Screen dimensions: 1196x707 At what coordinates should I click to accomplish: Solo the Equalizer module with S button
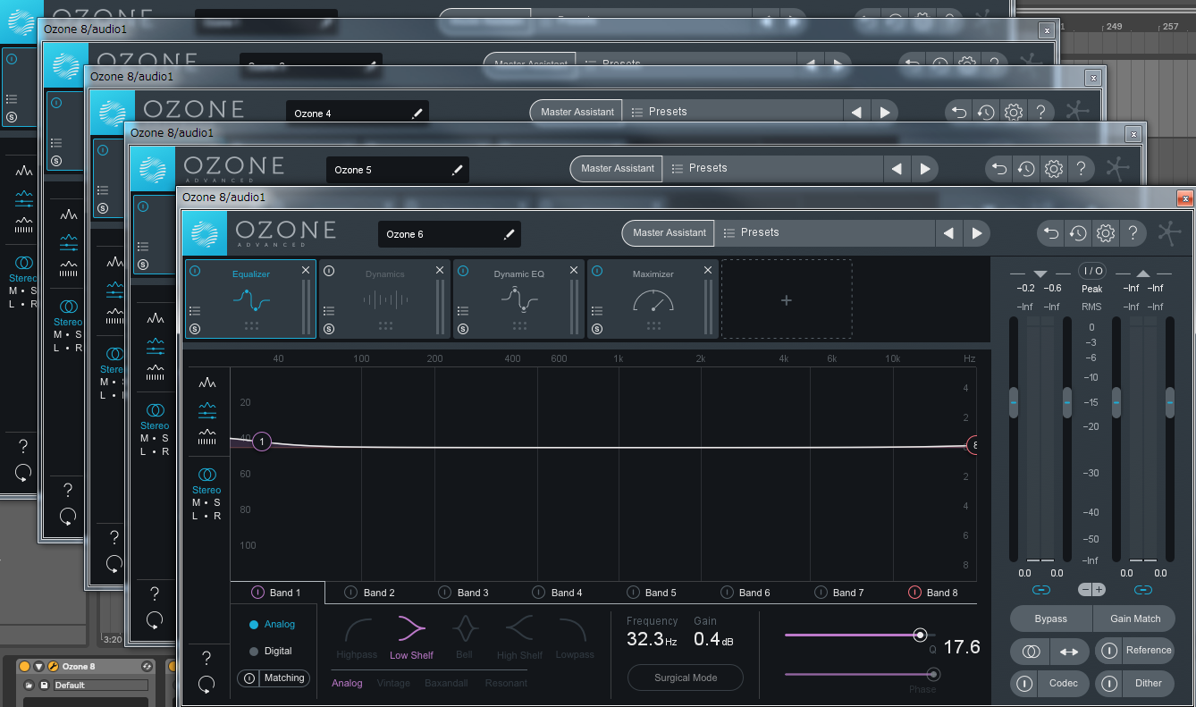tap(195, 329)
